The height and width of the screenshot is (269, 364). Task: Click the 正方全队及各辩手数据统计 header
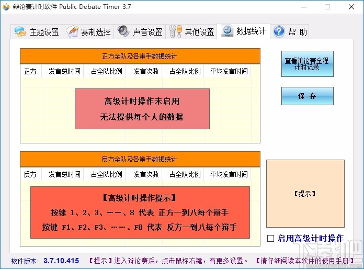pos(140,56)
